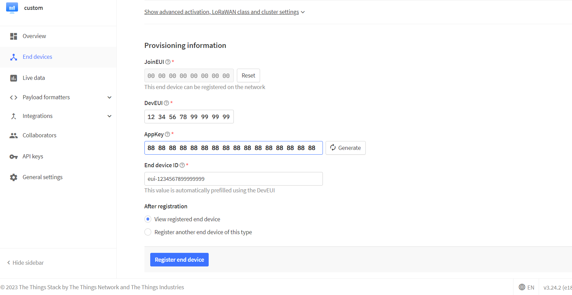Click the custom application icon
The width and height of the screenshot is (572, 295).
[12, 8]
